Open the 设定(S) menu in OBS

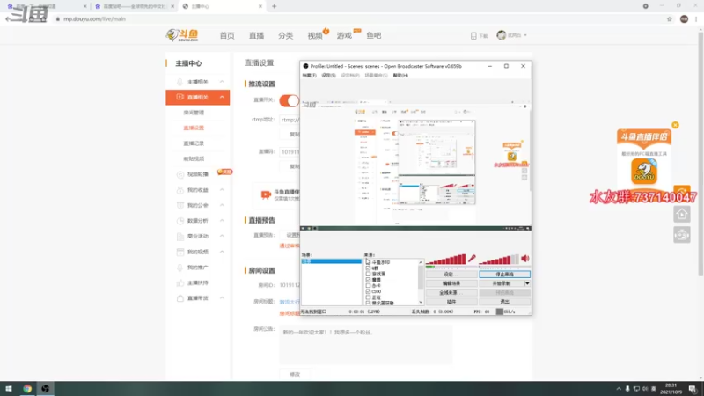coord(328,76)
